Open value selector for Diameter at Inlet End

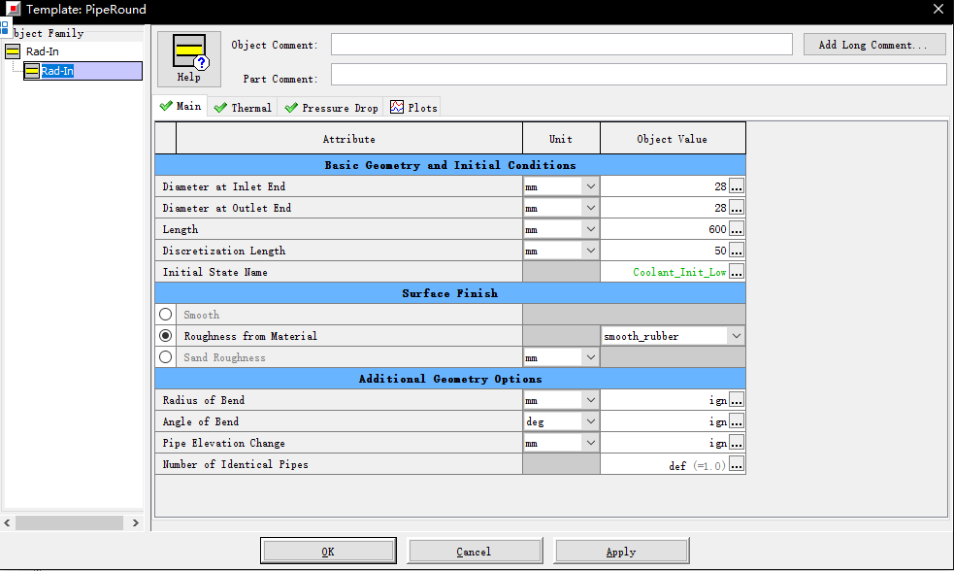click(x=737, y=186)
